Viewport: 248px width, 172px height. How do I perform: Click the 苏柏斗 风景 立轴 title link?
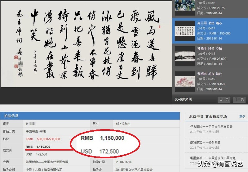tap(210, 49)
